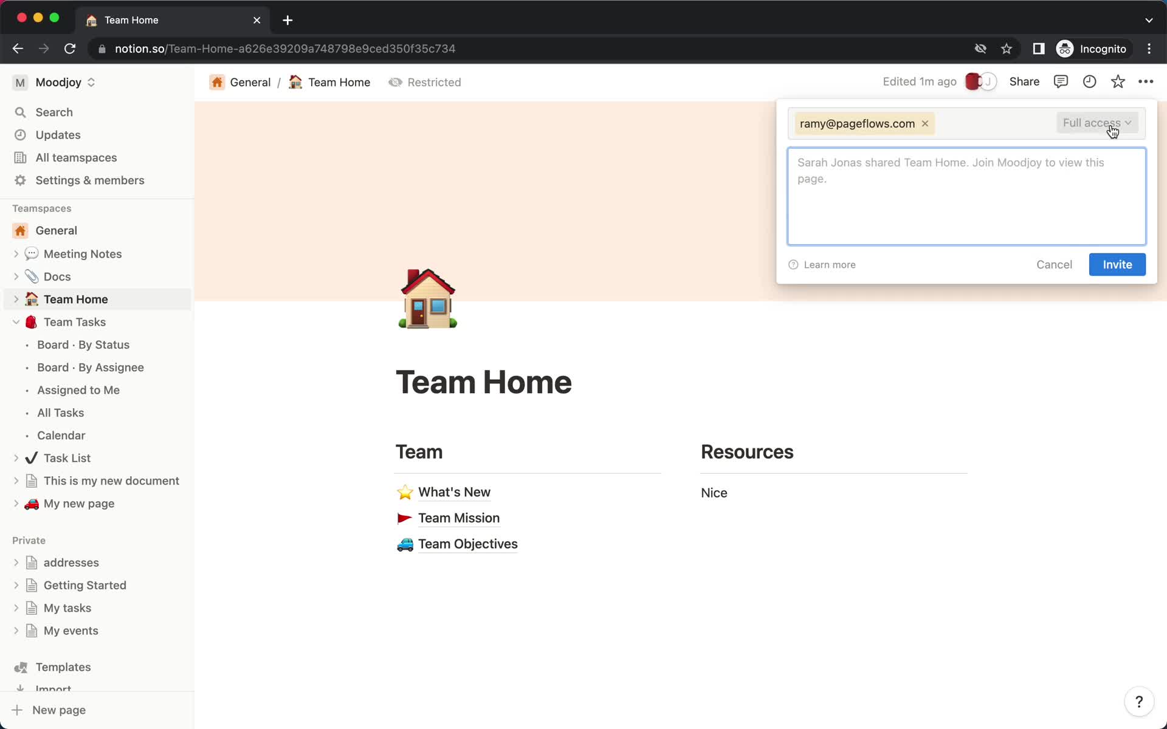The width and height of the screenshot is (1167, 729).
Task: Expand the Team Tasks section in sidebar
Action: [x=15, y=321]
